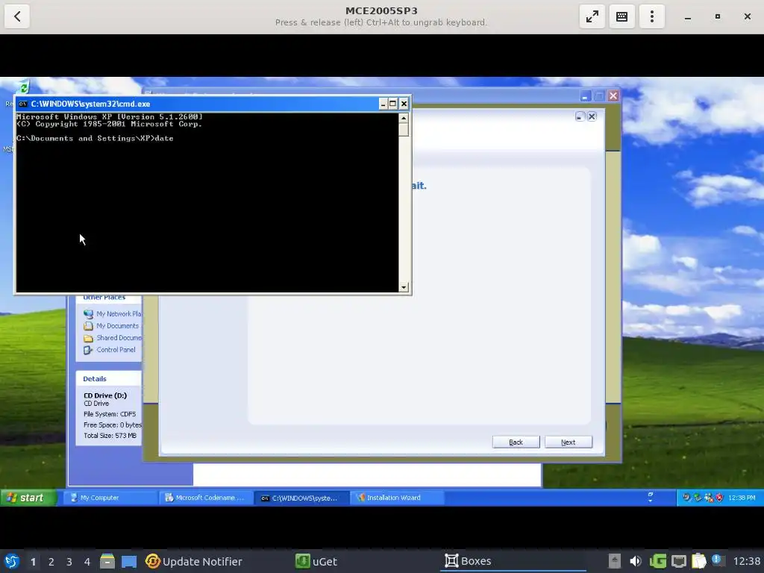Screen dimensions: 764x573
Task: Switch to workspace 1
Action: pyautogui.click(x=33, y=562)
